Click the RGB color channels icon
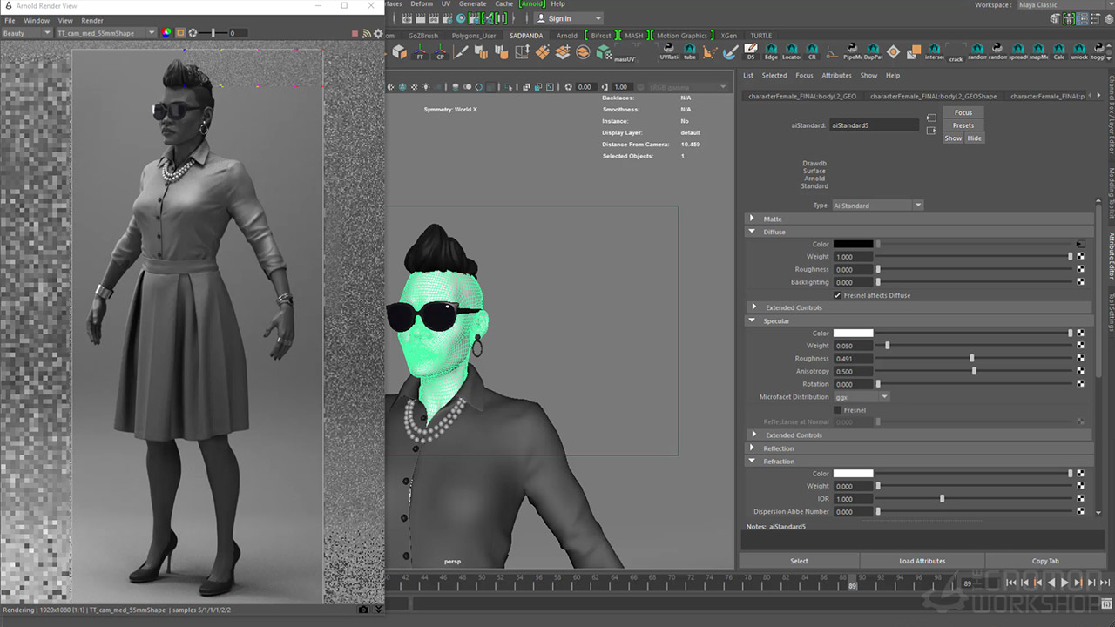Image resolution: width=1115 pixels, height=627 pixels. [166, 33]
